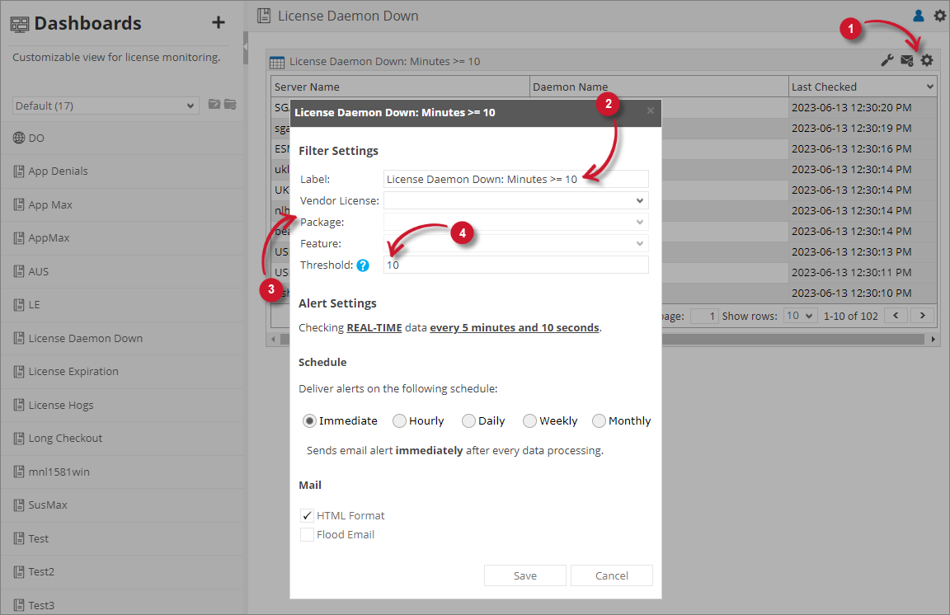Select the Monthly schedule option
Viewport: 950px width, 615px height.
click(599, 420)
